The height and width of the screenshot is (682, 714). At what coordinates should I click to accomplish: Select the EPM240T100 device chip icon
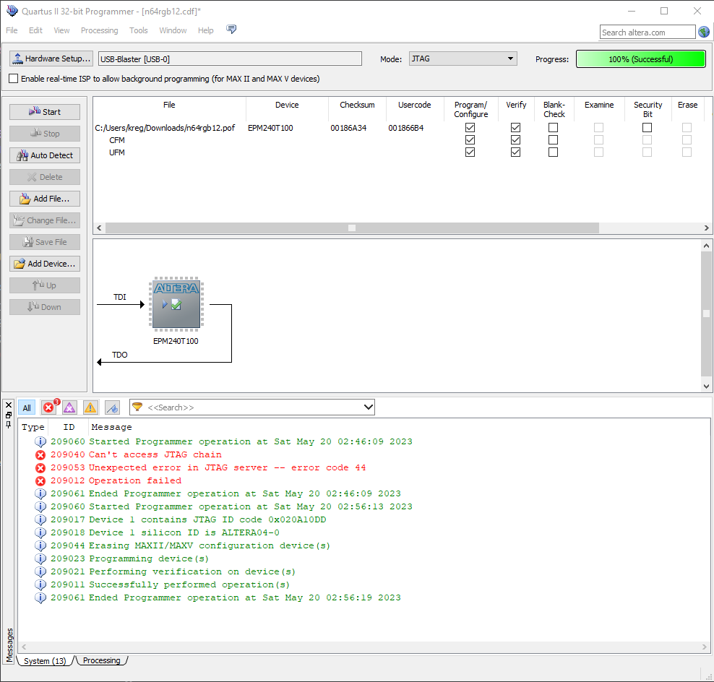pos(176,304)
